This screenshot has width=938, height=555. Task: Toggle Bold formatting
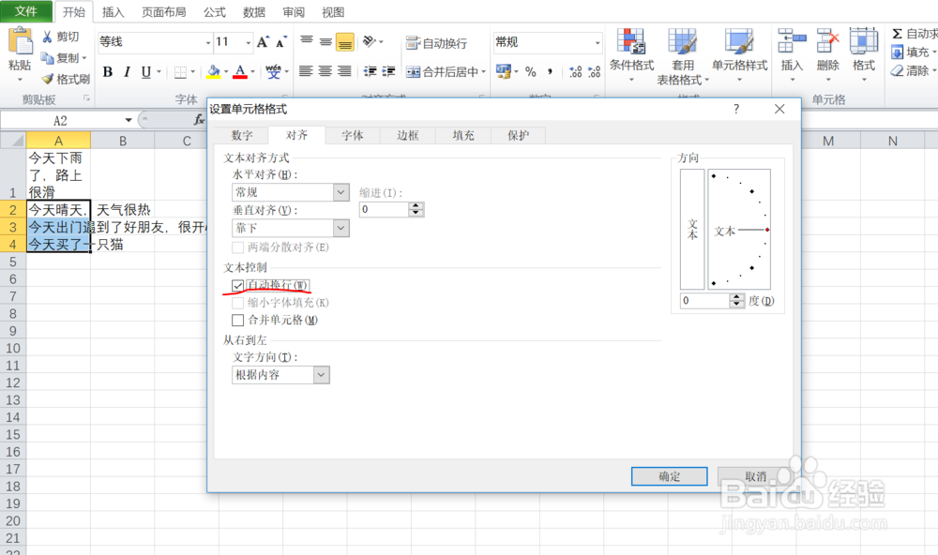click(108, 72)
